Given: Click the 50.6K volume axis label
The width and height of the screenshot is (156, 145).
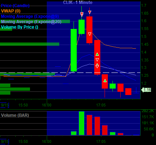Looking at the screenshot, I should [149, 129].
